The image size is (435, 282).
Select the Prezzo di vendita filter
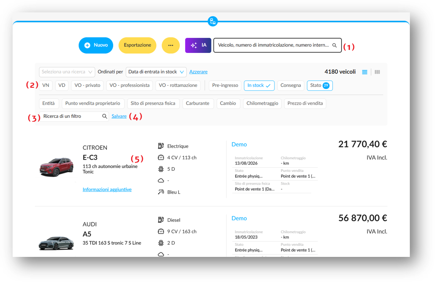click(x=305, y=103)
